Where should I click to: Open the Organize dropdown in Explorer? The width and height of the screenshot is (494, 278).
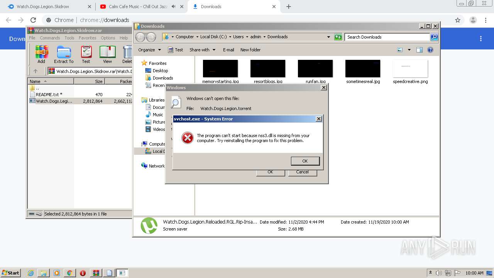(x=149, y=50)
